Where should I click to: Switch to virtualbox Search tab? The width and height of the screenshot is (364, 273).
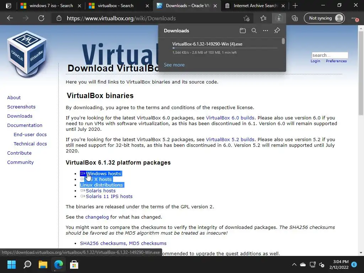(116, 6)
